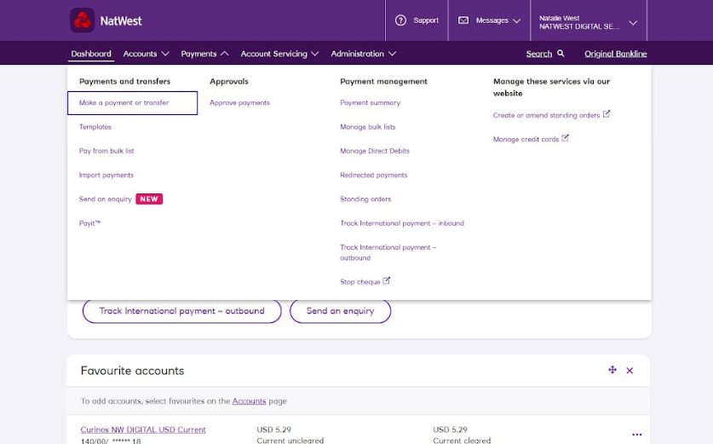This screenshot has width=713, height=444.
Task: Open Payment summary
Action: [x=371, y=103]
